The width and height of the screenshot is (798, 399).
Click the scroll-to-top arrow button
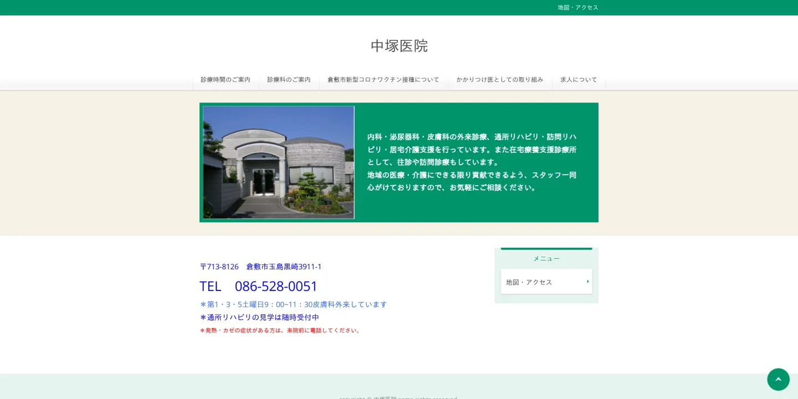[x=778, y=380]
